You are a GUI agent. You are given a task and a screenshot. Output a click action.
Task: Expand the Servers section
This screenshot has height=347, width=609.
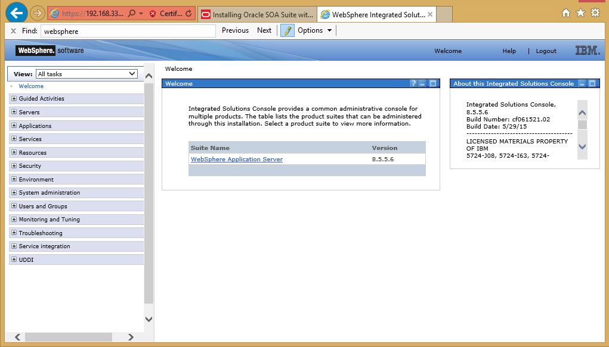click(14, 112)
